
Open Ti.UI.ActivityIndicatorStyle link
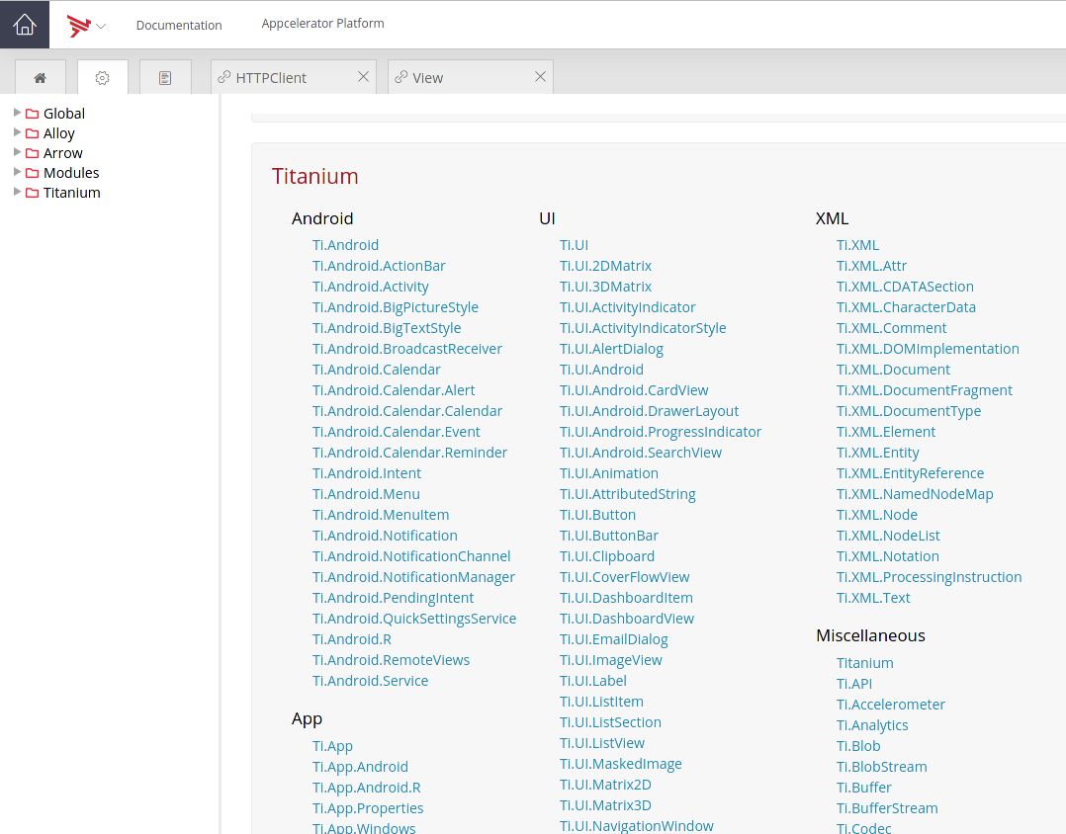coord(643,328)
